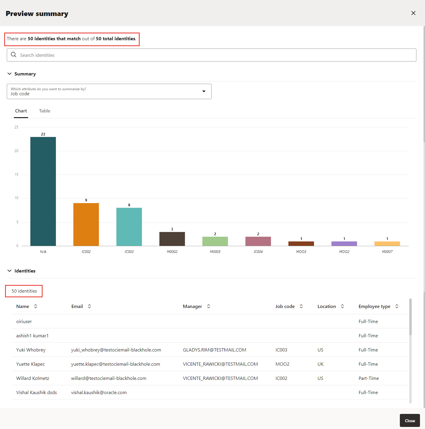Close the Preview summary dialog with X

pos(413,13)
